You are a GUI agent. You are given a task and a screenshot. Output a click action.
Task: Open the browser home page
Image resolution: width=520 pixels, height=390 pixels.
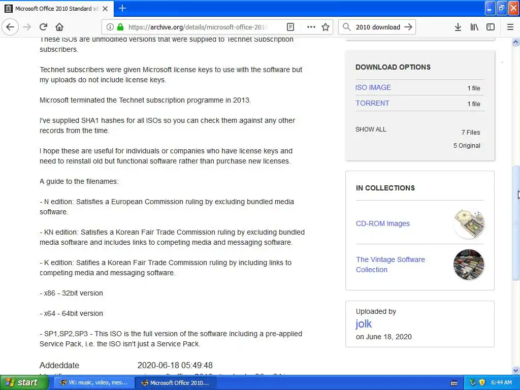(x=59, y=27)
